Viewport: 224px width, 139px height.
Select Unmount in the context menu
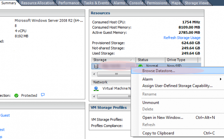pyautogui.click(x=151, y=103)
